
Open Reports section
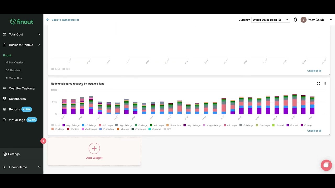(14, 109)
